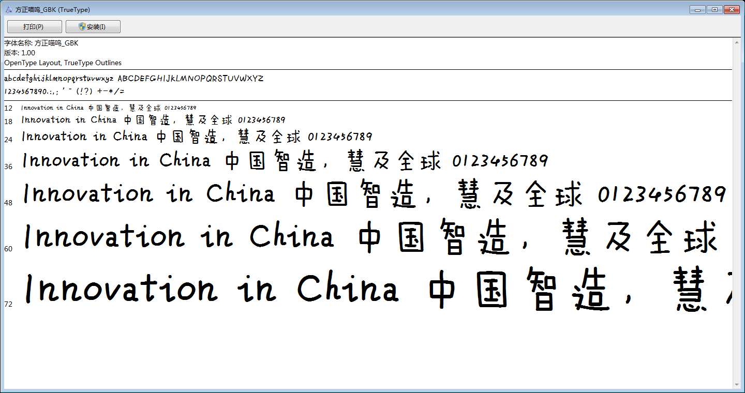Viewport: 745px width, 393px height.
Task: Minimize the font viewer window
Action: (x=698, y=9)
